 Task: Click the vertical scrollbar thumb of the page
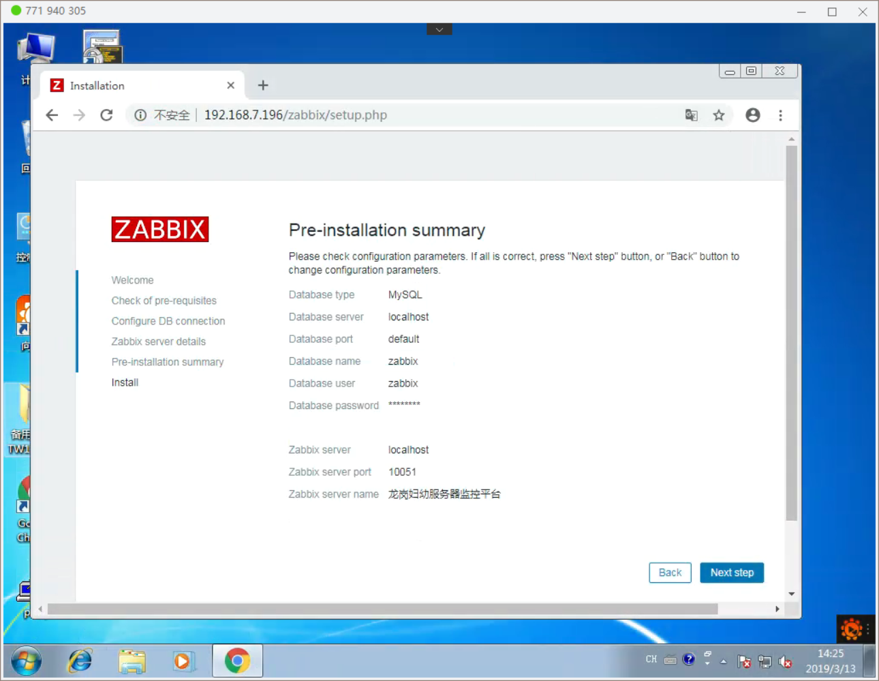coord(791,333)
